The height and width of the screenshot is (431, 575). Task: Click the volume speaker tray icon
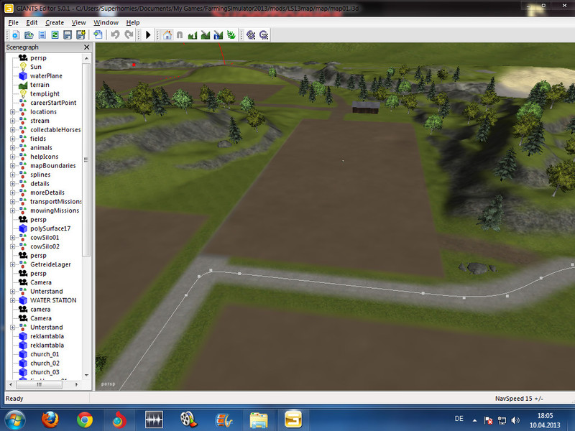point(515,420)
